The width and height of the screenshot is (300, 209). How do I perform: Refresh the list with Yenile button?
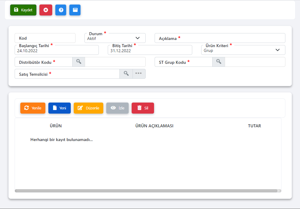33,108
